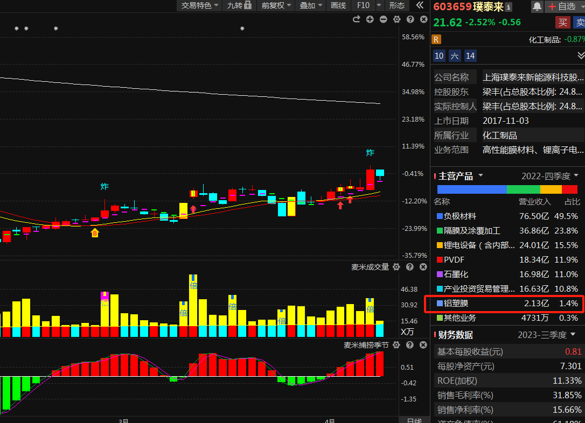Change the 2022-四季度 period selector
Image resolution: width=585 pixels, height=423 pixels.
click(x=549, y=176)
